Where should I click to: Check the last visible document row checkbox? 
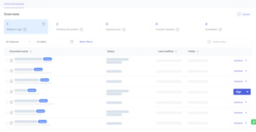[x=7, y=123]
